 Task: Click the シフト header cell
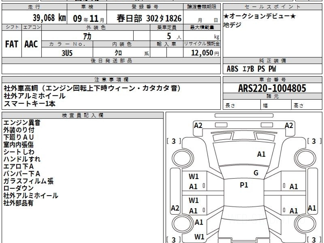(12, 27)
